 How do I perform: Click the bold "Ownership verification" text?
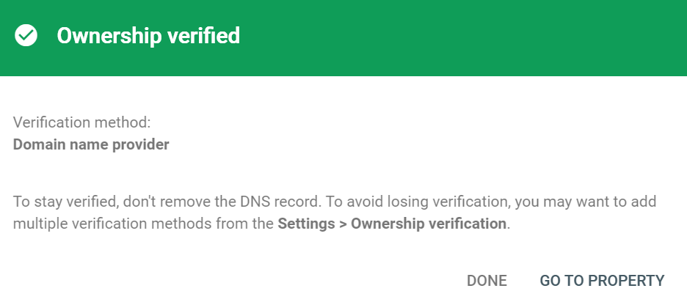coord(429,224)
